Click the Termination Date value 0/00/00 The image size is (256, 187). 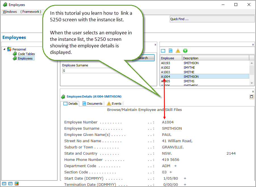[x=171, y=184]
